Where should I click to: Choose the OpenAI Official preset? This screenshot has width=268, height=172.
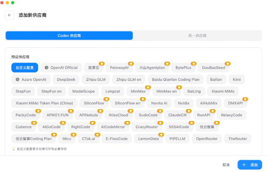[x=61, y=68]
